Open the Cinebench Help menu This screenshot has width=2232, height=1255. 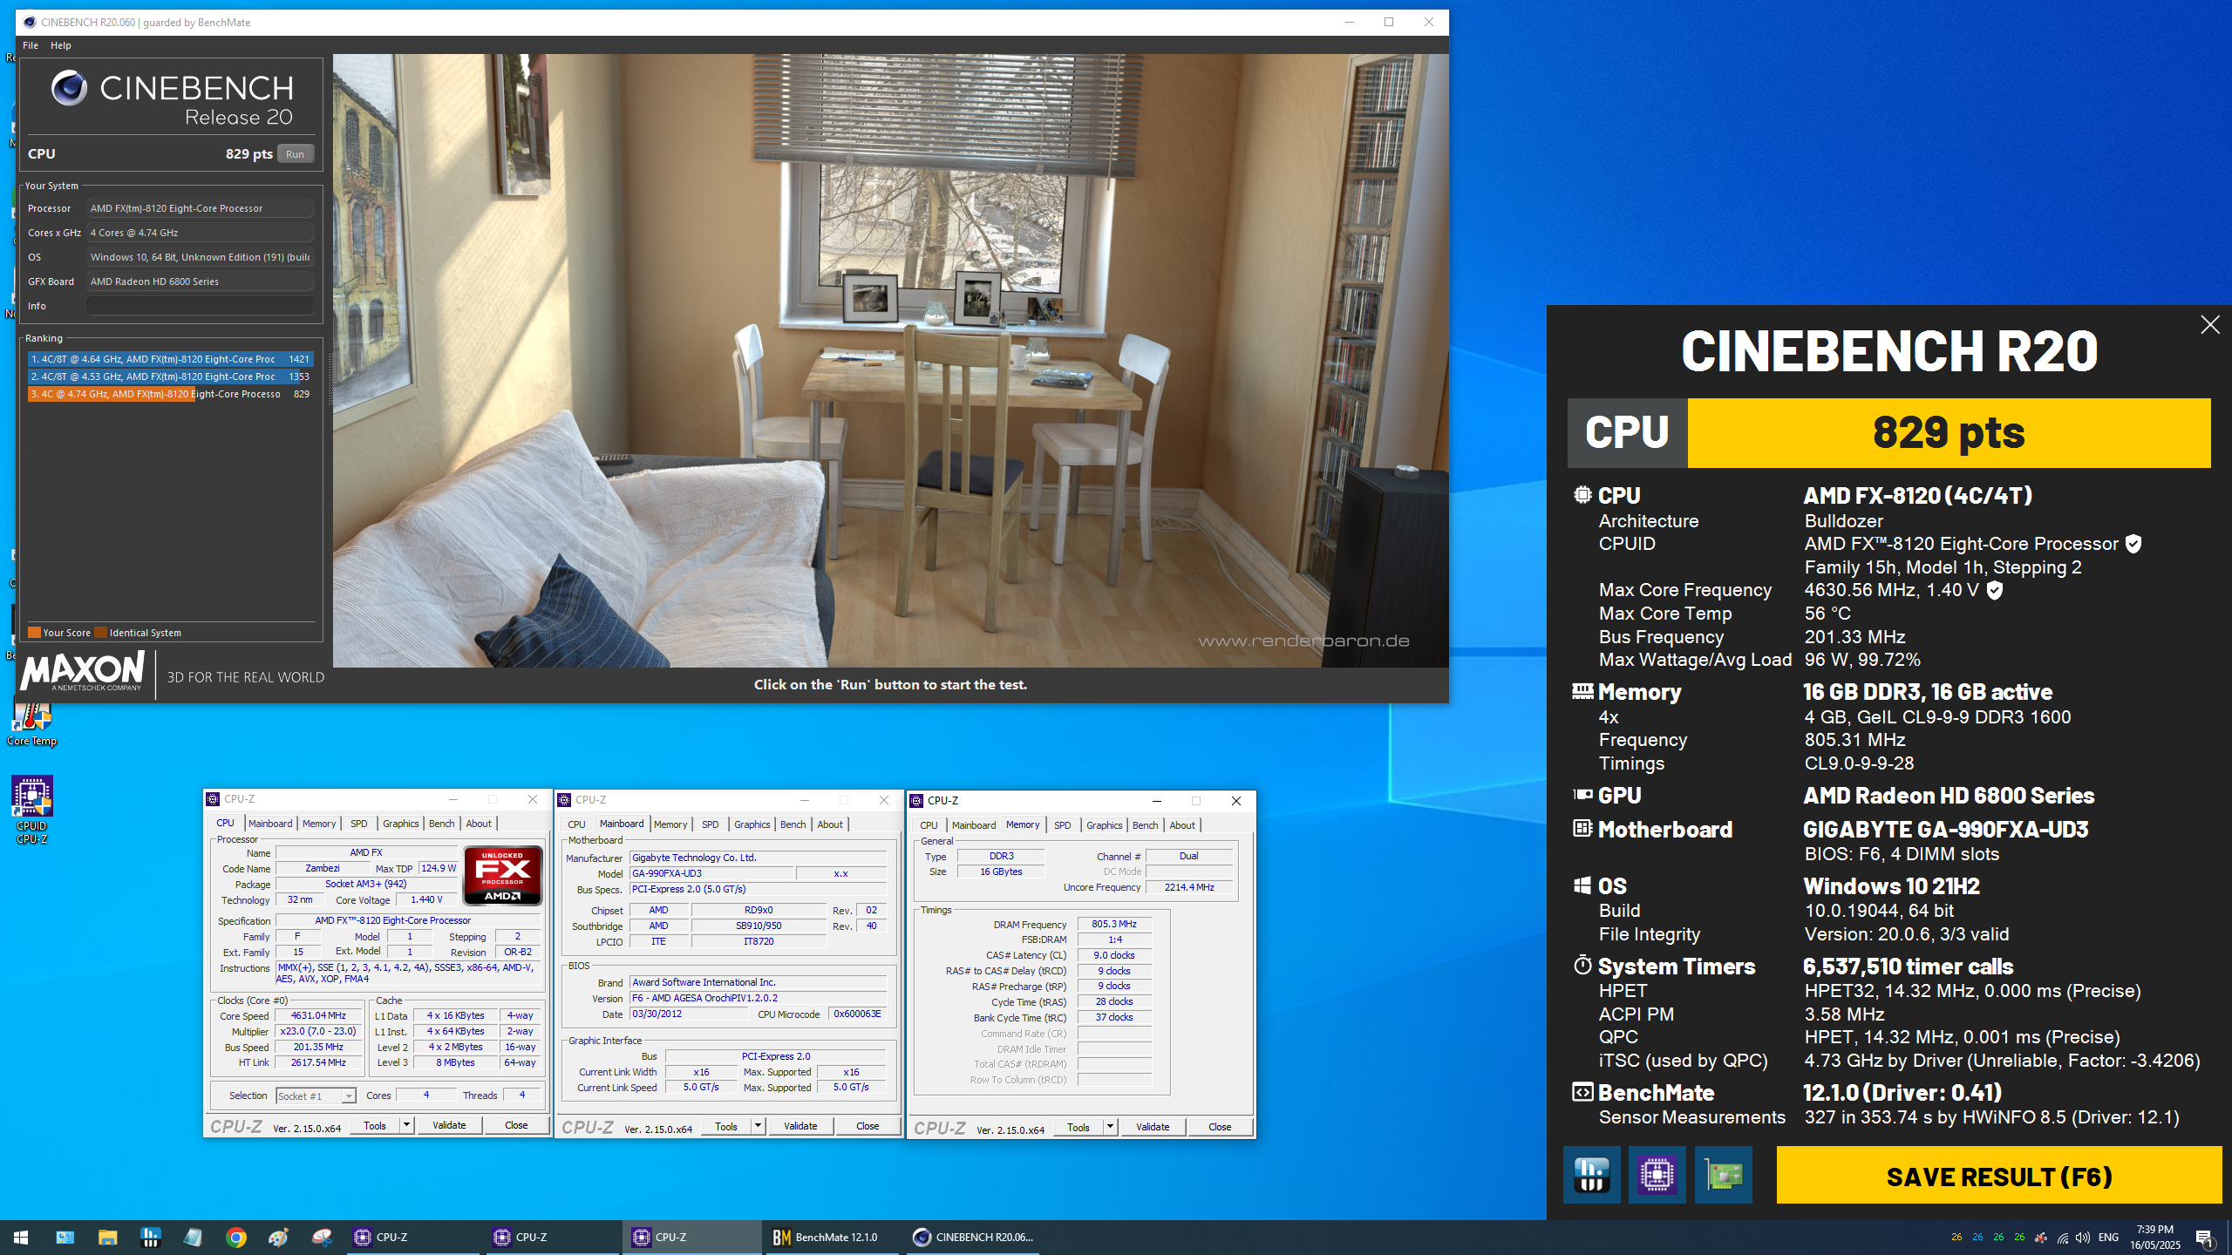[x=61, y=45]
